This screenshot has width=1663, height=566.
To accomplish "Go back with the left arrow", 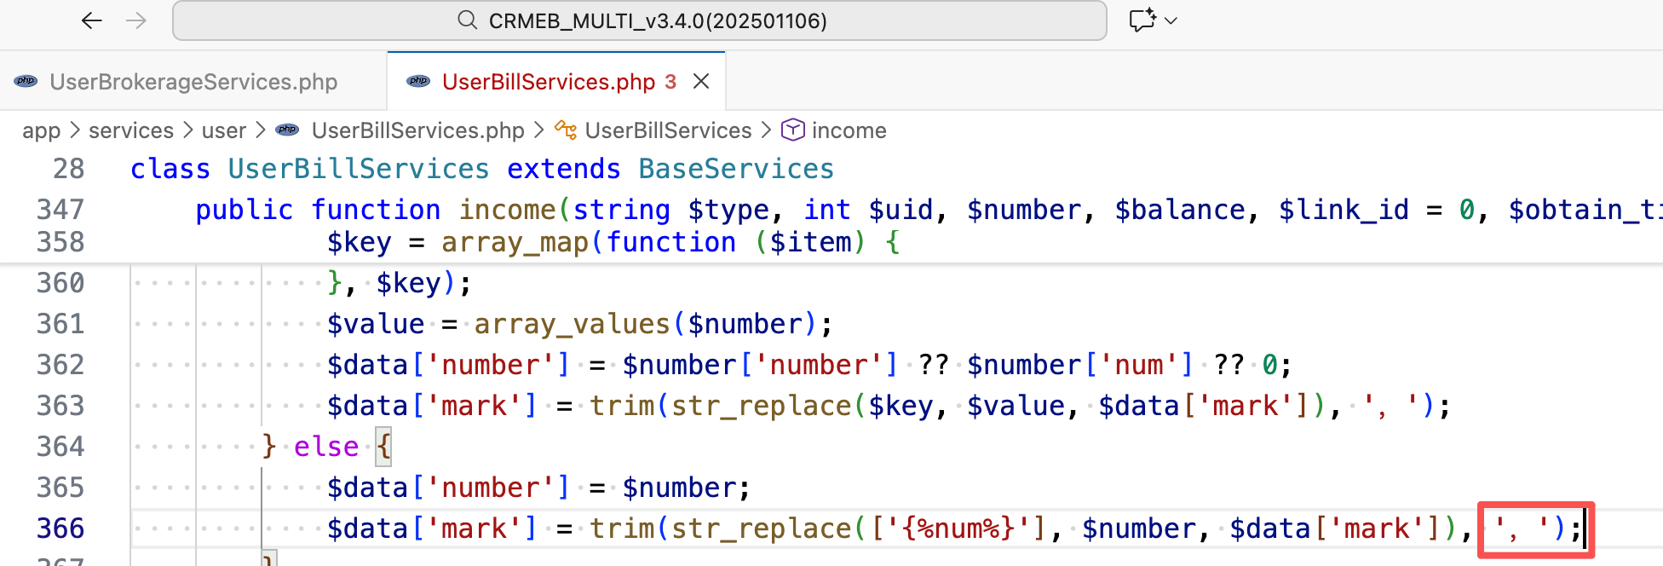I will (x=91, y=20).
